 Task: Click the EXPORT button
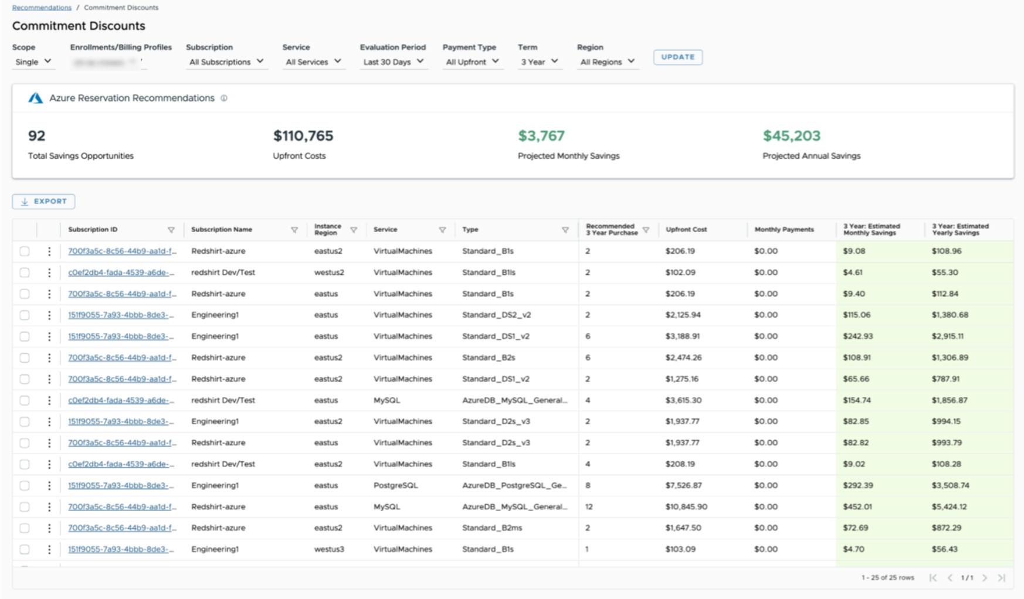43,201
